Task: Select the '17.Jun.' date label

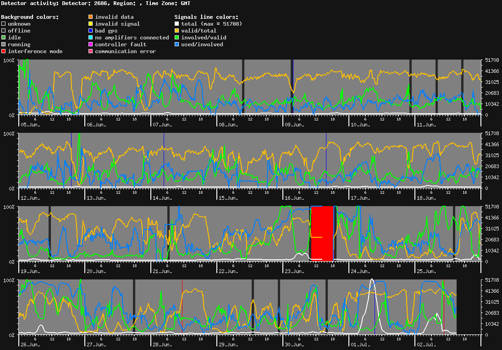Action: (360, 198)
